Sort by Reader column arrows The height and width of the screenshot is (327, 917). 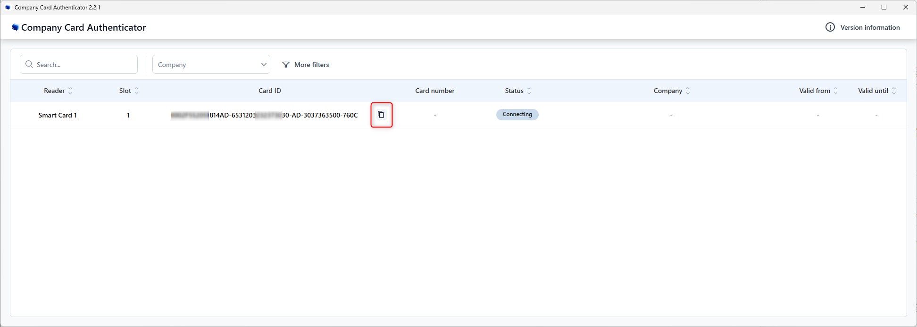pyautogui.click(x=70, y=91)
